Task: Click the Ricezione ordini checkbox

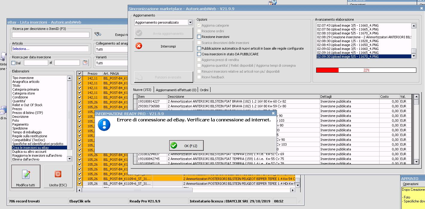Action: pyautogui.click(x=199, y=31)
